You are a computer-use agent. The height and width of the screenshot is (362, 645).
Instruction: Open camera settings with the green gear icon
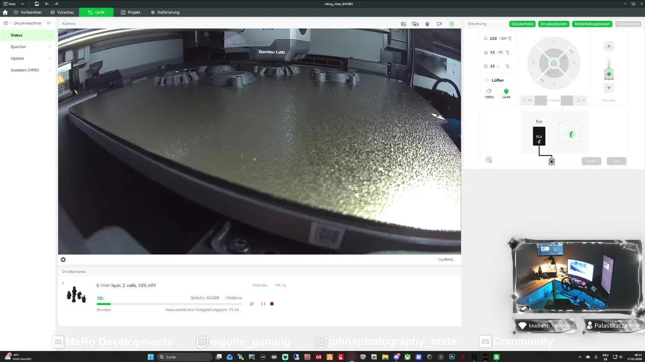[451, 24]
